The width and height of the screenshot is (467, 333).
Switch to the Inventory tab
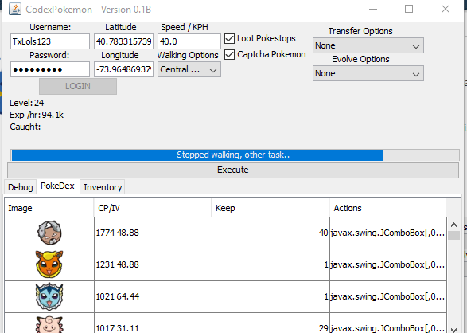pos(103,187)
